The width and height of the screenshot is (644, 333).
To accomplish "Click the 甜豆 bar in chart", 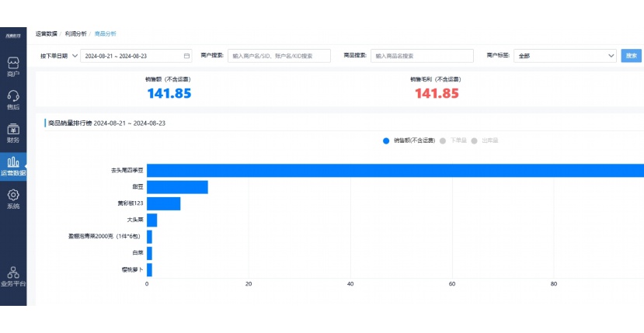I will click(x=177, y=187).
